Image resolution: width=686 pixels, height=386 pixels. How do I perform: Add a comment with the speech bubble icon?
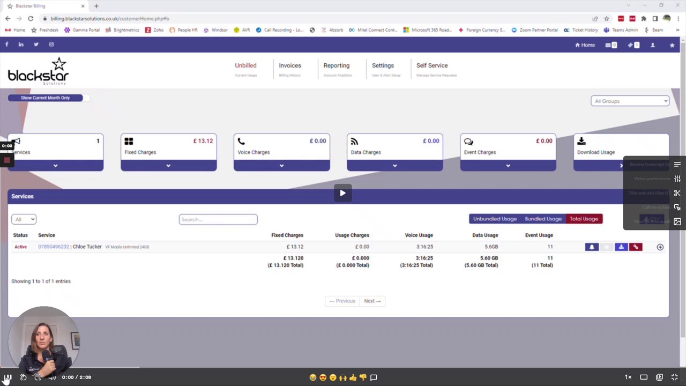[374, 377]
